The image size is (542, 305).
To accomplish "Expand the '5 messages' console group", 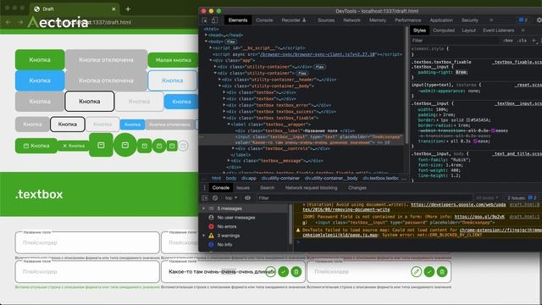I will click(x=203, y=208).
